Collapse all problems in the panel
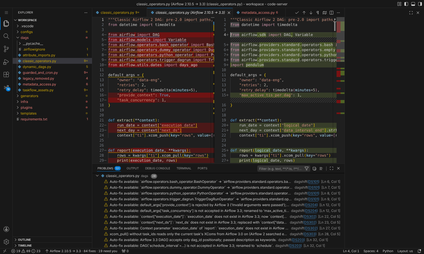Screen dimensions: 424x254 click(314, 169)
